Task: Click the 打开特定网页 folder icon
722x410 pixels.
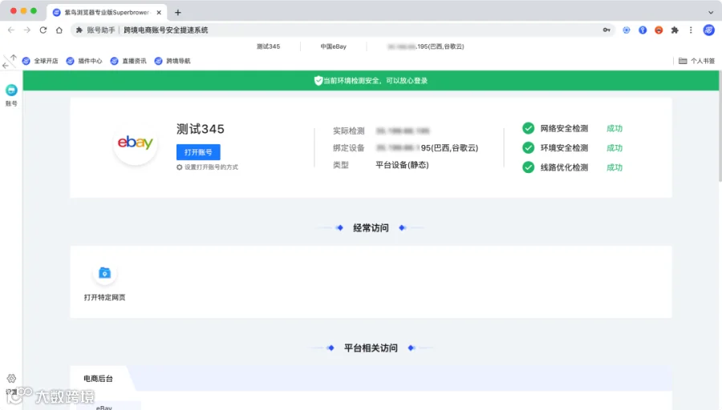Action: click(x=104, y=273)
